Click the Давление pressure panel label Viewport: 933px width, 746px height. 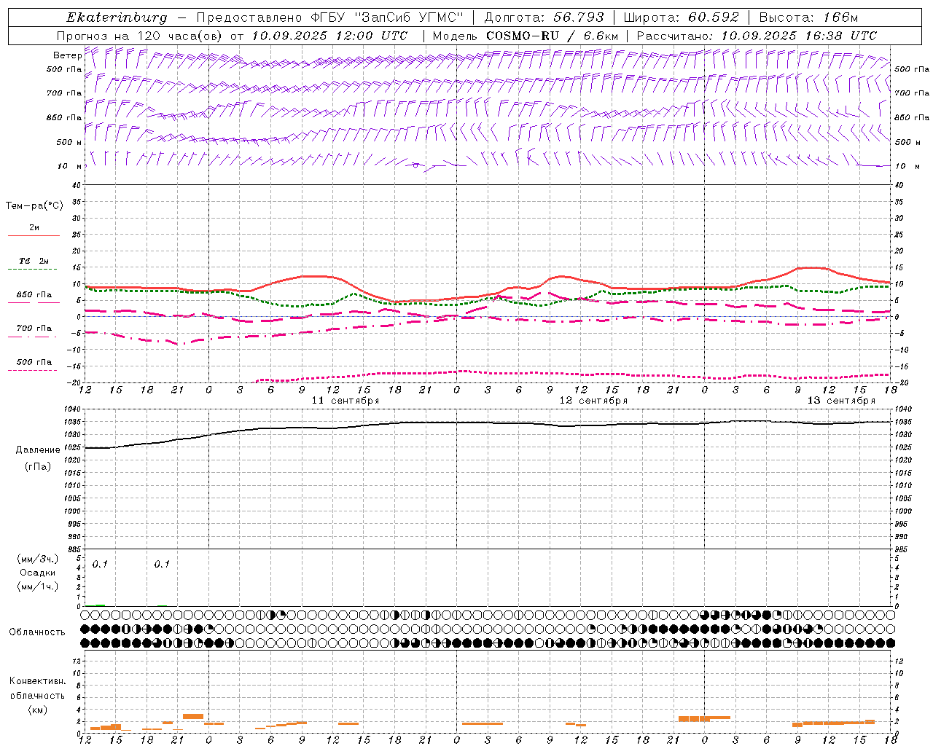(38, 450)
